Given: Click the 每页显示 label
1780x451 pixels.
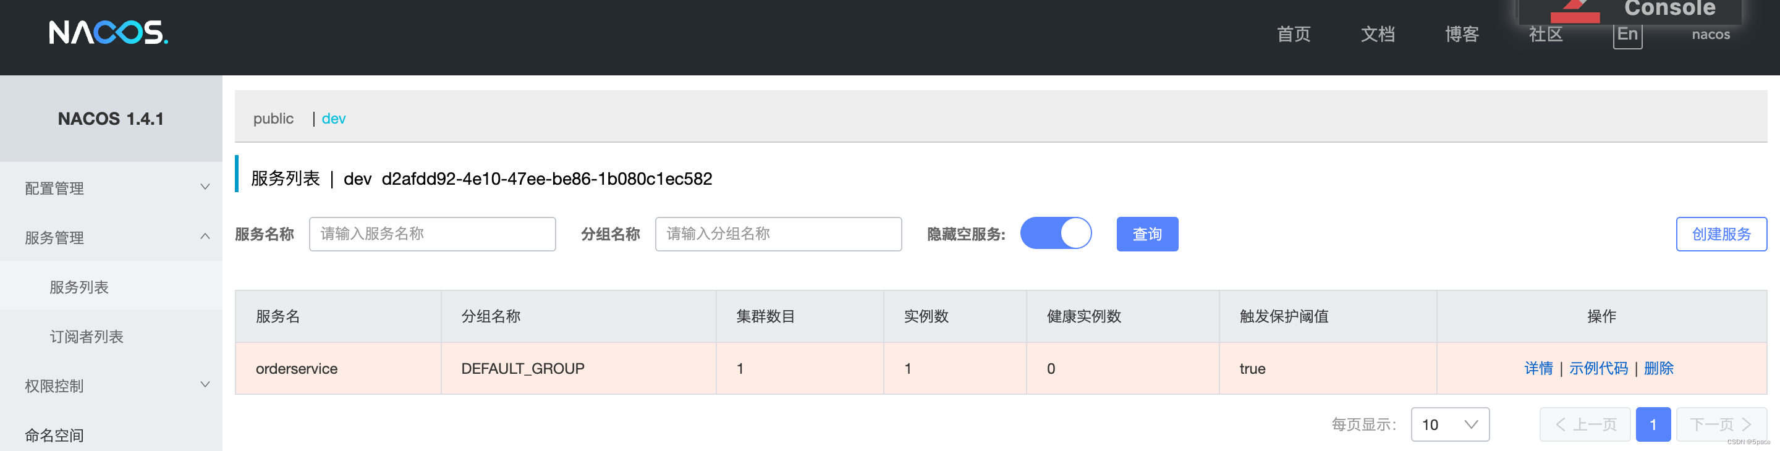Looking at the screenshot, I should click(1363, 424).
